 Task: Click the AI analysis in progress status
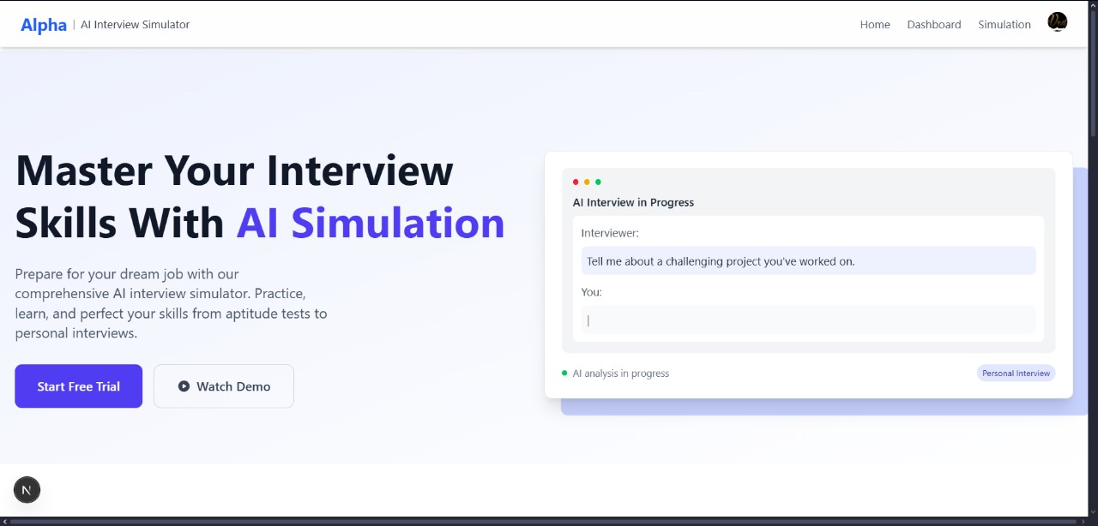coord(621,374)
